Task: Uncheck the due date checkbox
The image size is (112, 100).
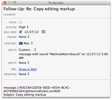Action: tap(20, 32)
